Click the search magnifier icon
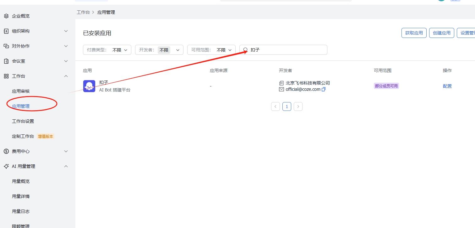Viewport: 475px width, 228px height. coord(246,50)
